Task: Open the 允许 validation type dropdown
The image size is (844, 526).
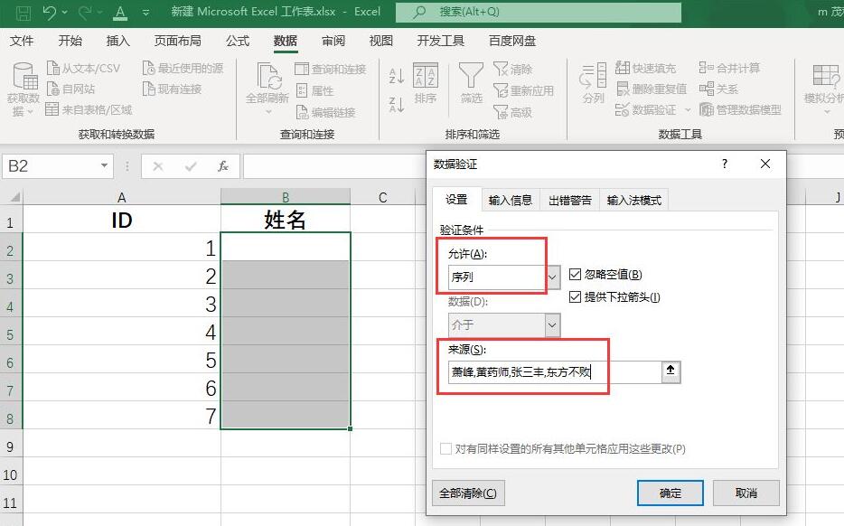Action: pos(551,278)
